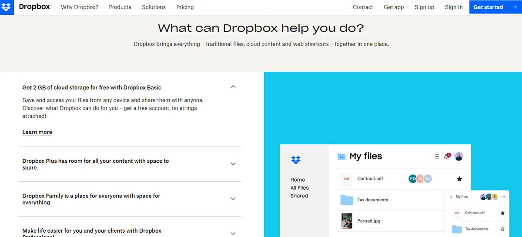Click the Get 2 GB of cloud storage heading

pyautogui.click(x=92, y=87)
